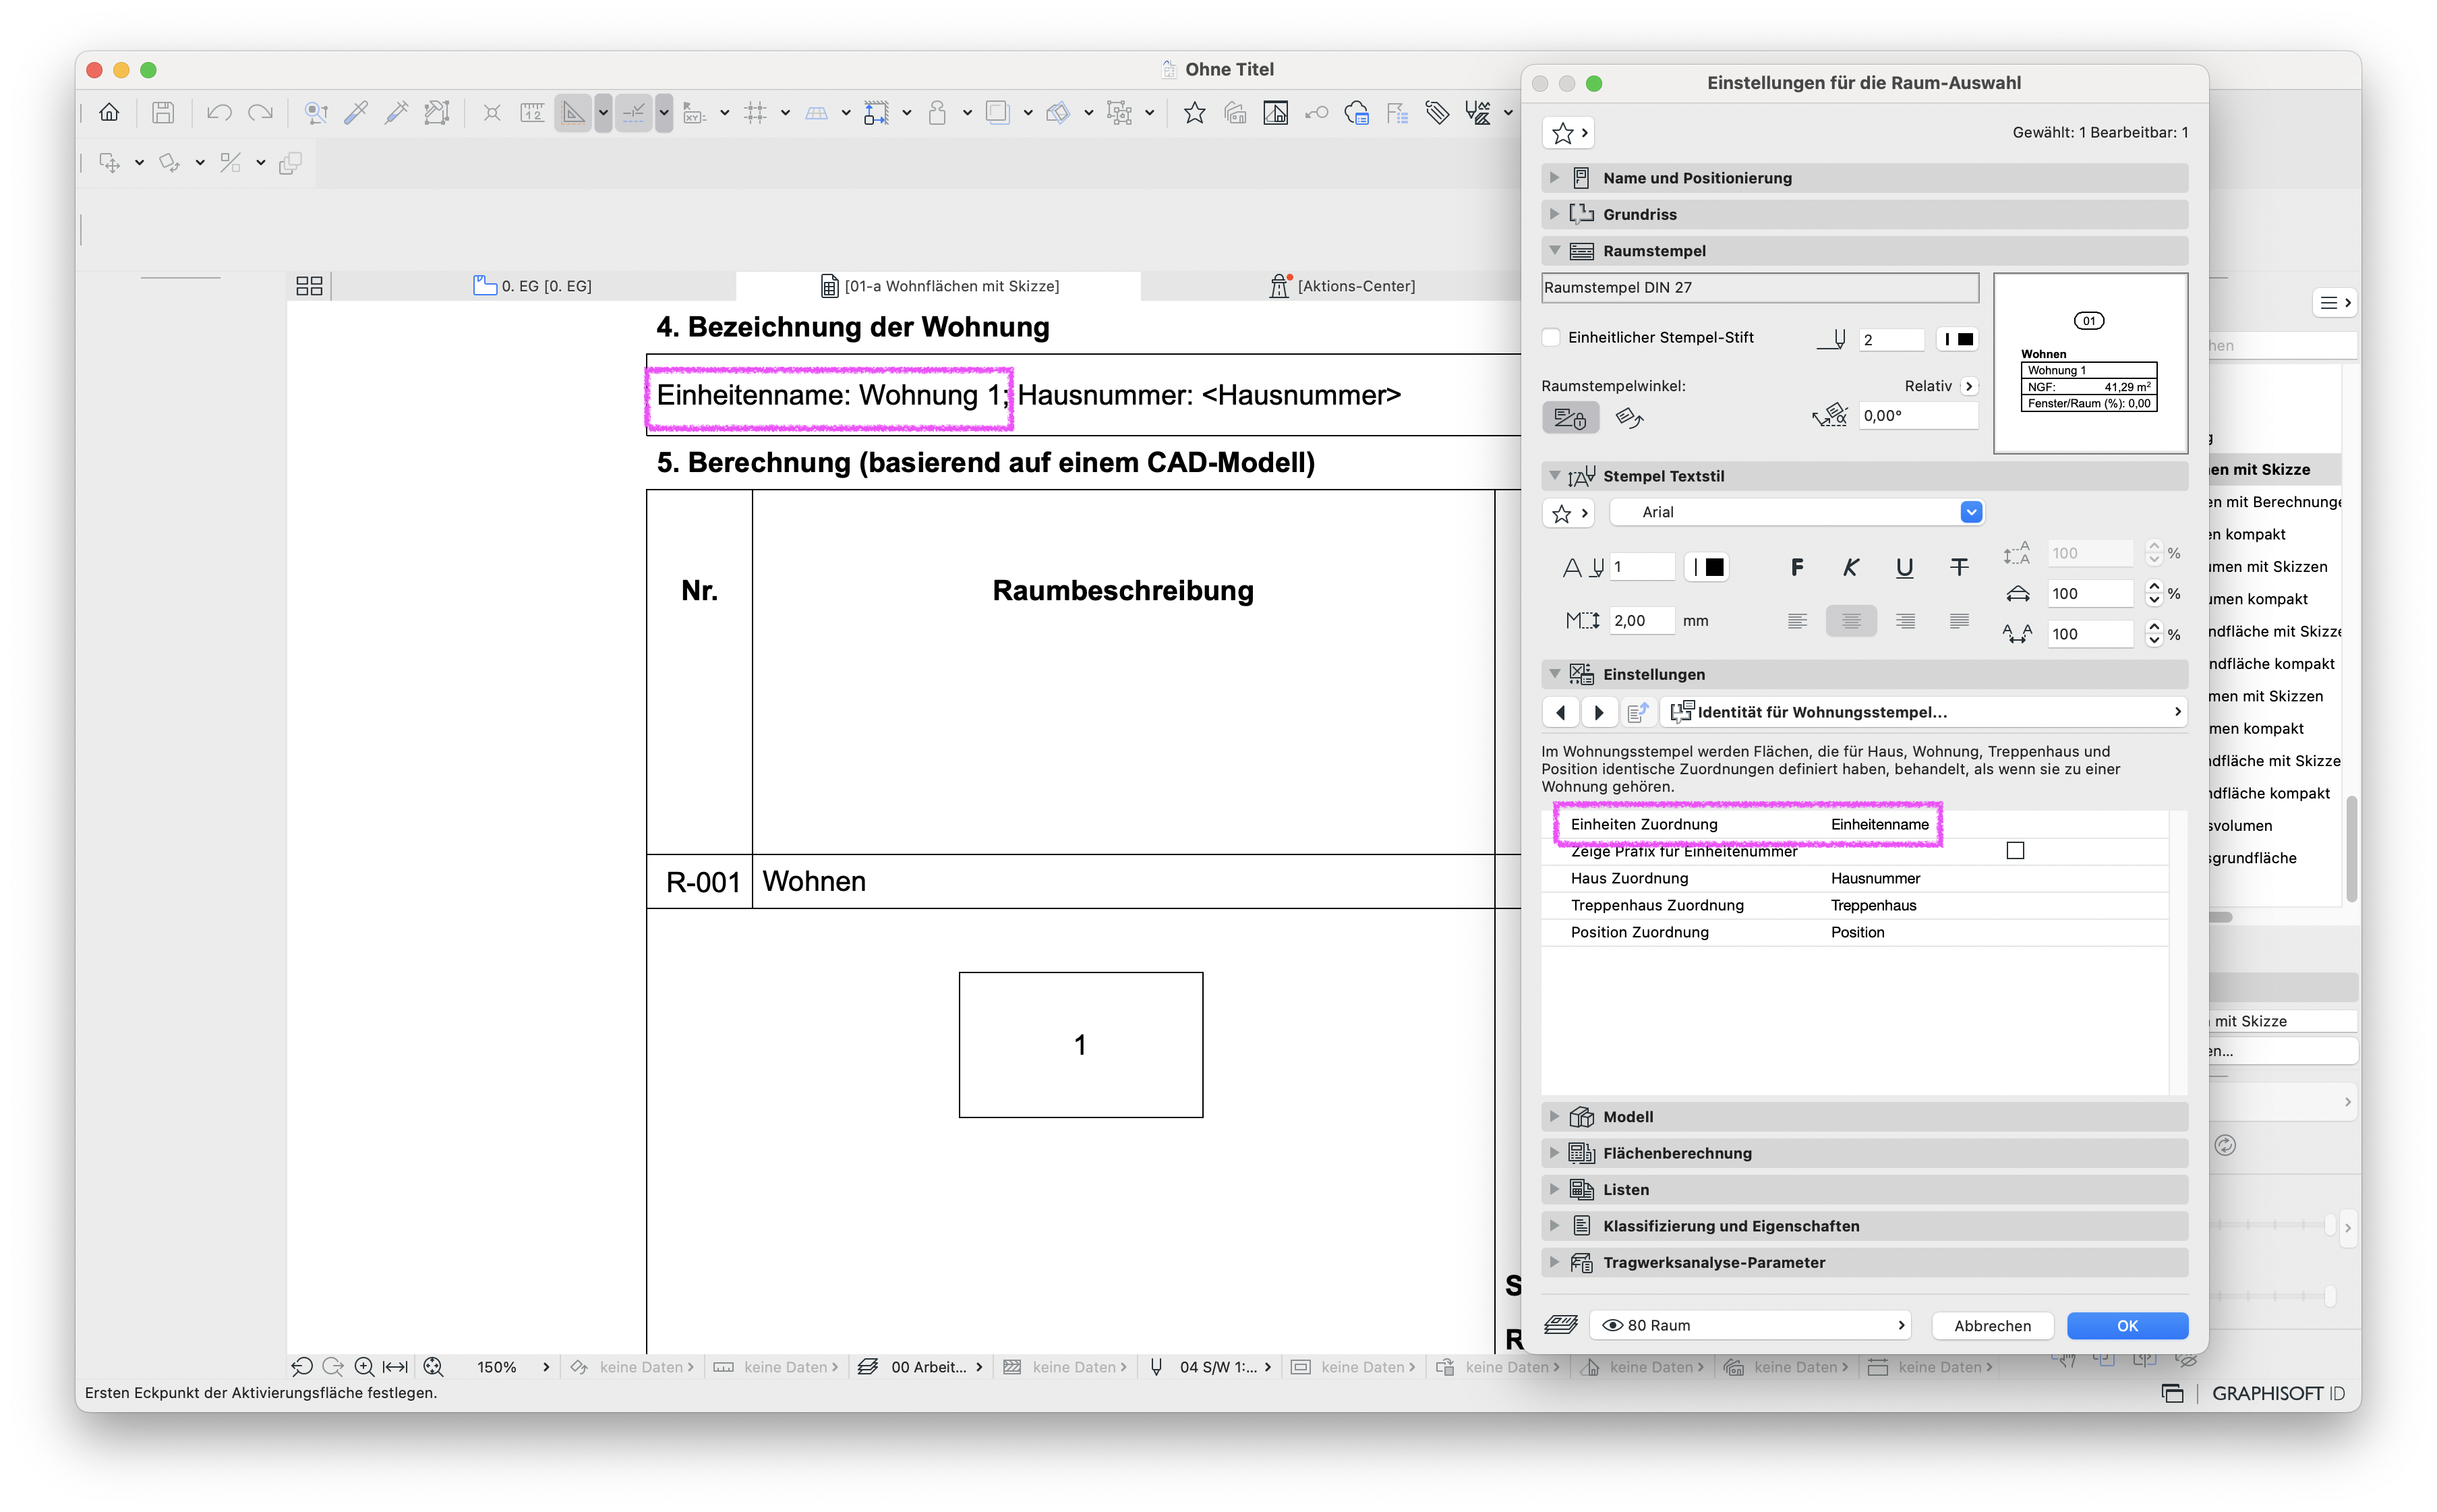Collapse the Raumstempel section

[1865, 251]
